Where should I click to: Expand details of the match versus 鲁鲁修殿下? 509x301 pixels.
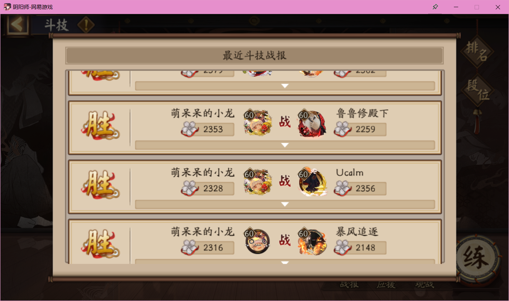pyautogui.click(x=285, y=145)
